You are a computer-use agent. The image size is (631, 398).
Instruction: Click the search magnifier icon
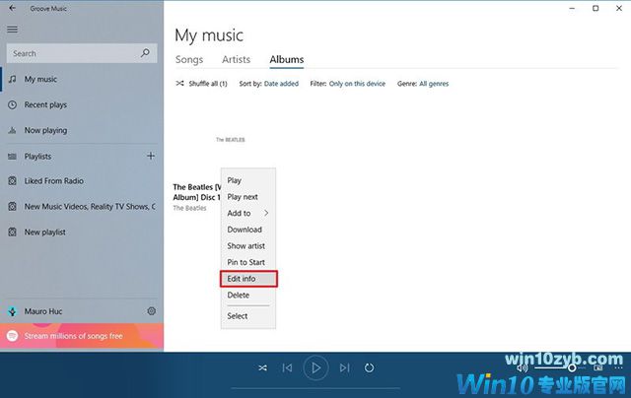point(146,53)
